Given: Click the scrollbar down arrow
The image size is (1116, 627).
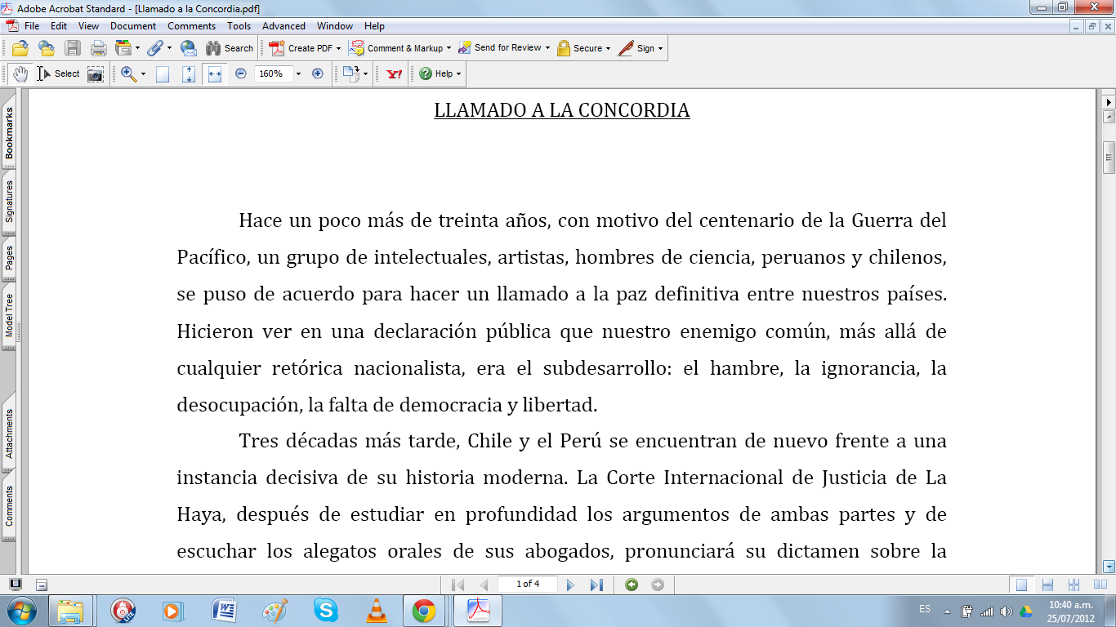Looking at the screenshot, I should [x=1109, y=566].
